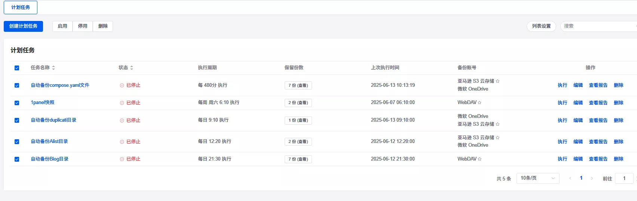Screen dimensions: 637x201
Task: Go to previous page arrow in pagination
Action: coord(570,179)
